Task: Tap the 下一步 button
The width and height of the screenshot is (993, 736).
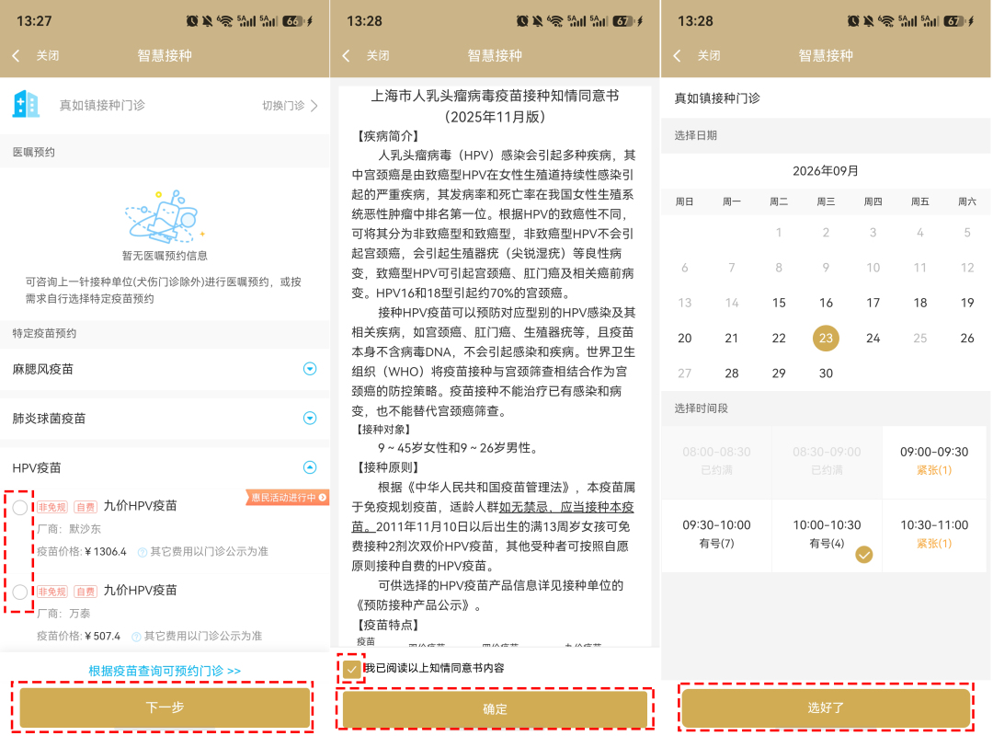Action: pyautogui.click(x=165, y=707)
